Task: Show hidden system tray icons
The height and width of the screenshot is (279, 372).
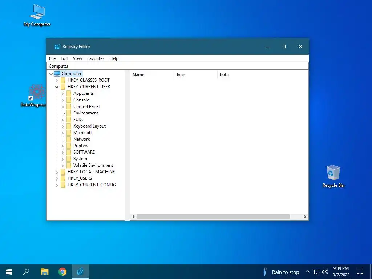Action: coord(307,272)
